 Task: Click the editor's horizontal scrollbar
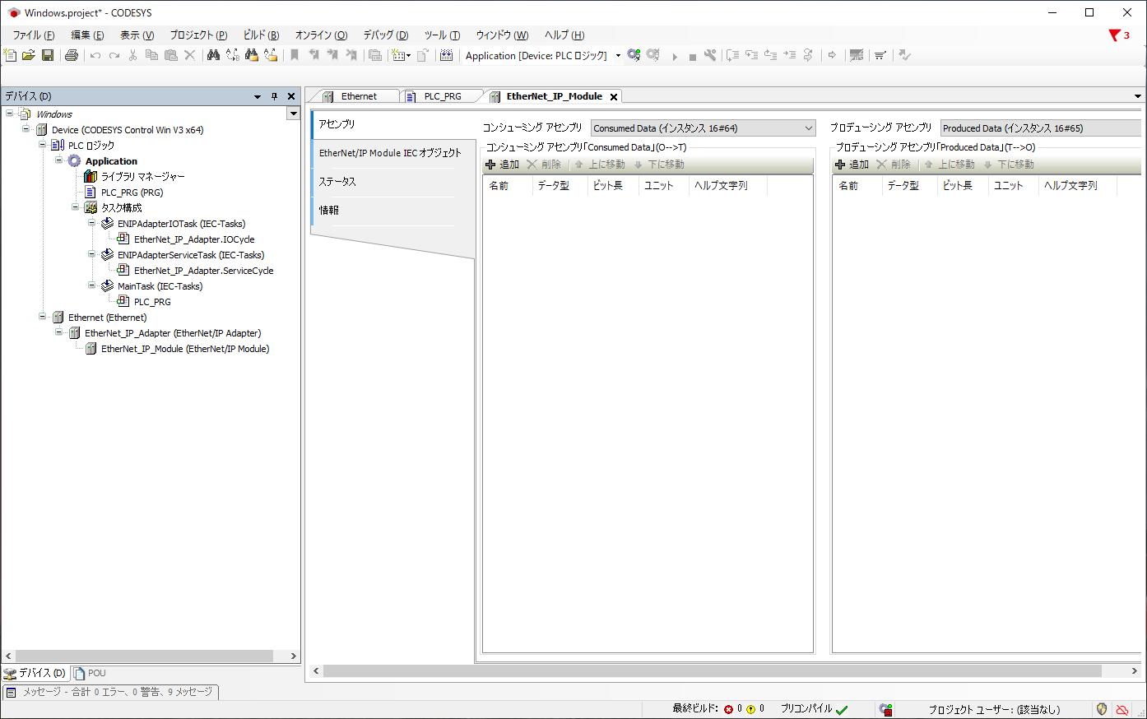[712, 671]
